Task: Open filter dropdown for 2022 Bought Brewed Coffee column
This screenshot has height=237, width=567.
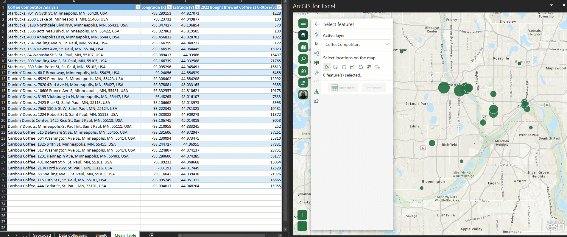Action: pyautogui.click(x=279, y=7)
